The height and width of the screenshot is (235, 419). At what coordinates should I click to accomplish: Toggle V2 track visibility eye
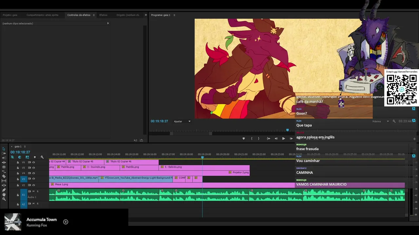tap(34, 185)
